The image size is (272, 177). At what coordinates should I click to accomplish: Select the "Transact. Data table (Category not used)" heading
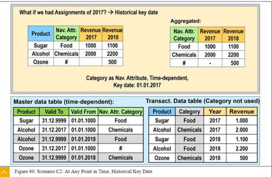tap(203, 101)
